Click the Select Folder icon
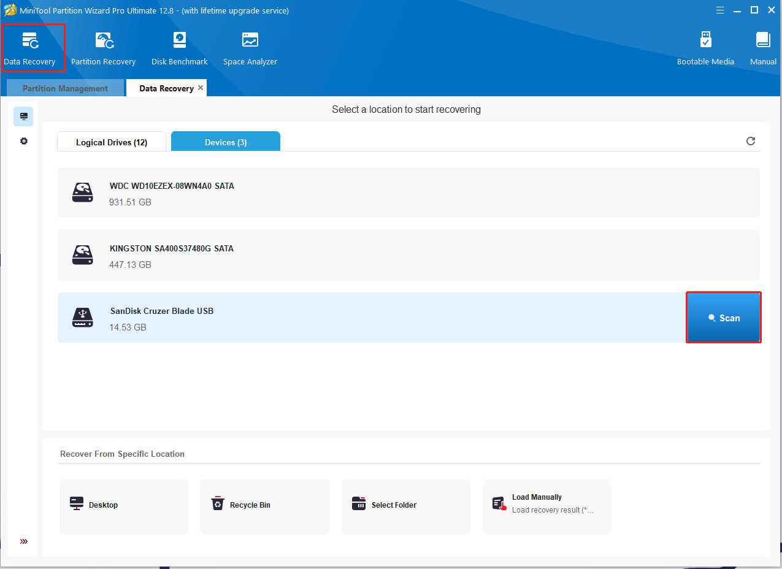 [359, 504]
